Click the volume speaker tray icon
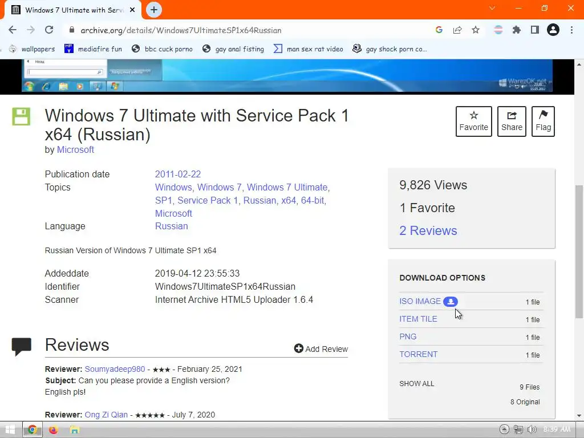The image size is (584, 438). (x=532, y=430)
